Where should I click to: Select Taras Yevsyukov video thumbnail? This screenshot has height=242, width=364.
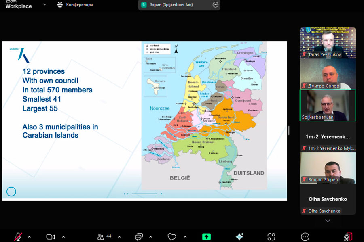point(328,43)
